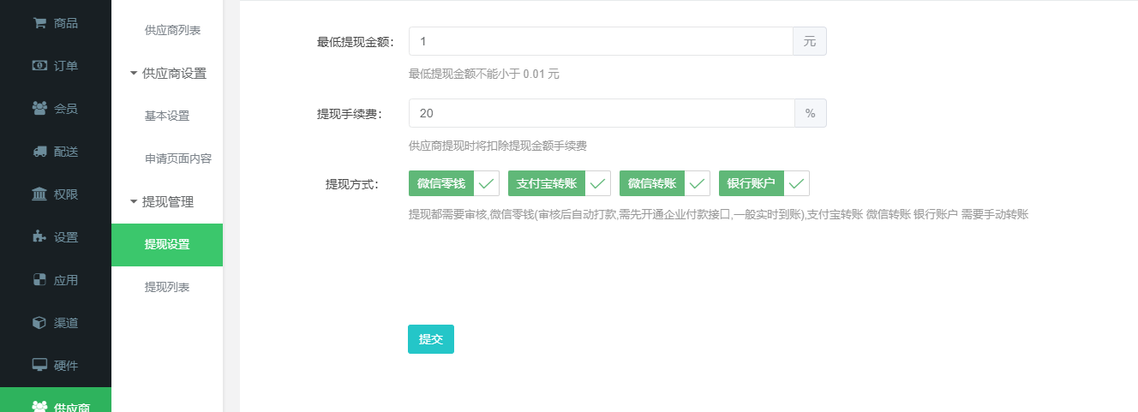Click the green 微信零钱 label
1138x412 pixels.
pyautogui.click(x=441, y=183)
